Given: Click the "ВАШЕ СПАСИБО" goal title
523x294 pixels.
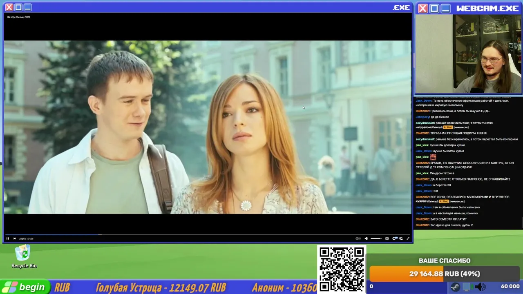Looking at the screenshot, I should click(445, 261).
